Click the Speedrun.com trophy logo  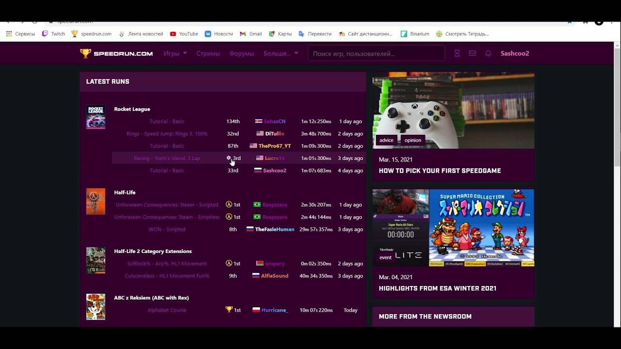pos(116,53)
